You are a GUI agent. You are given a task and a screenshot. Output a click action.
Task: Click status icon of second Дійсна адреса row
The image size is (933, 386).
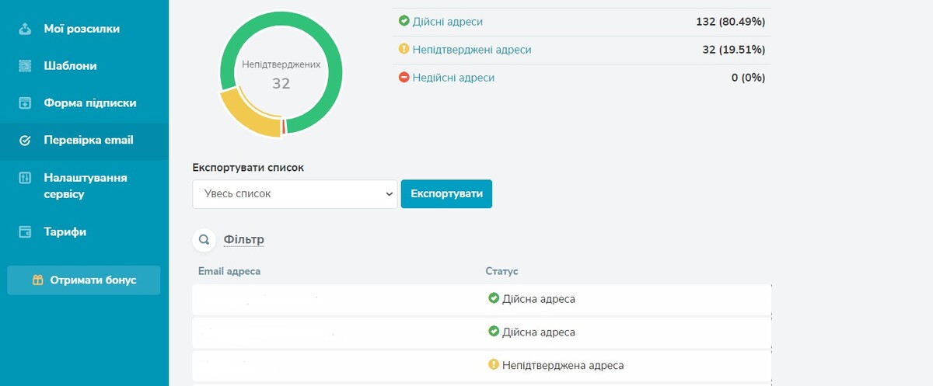493,332
